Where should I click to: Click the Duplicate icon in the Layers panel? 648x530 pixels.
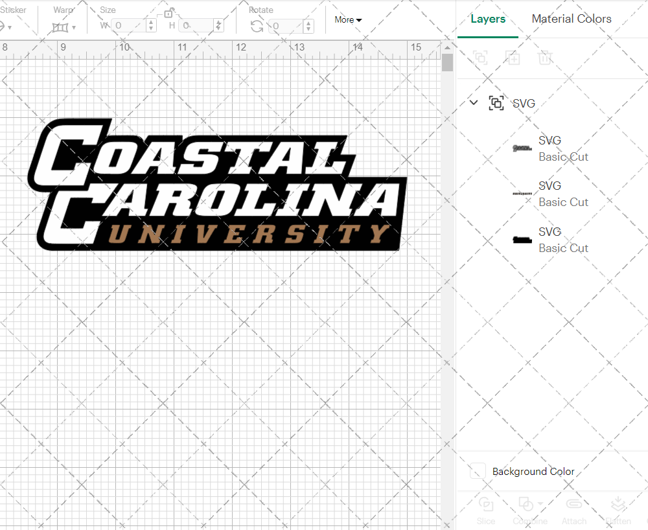[513, 58]
